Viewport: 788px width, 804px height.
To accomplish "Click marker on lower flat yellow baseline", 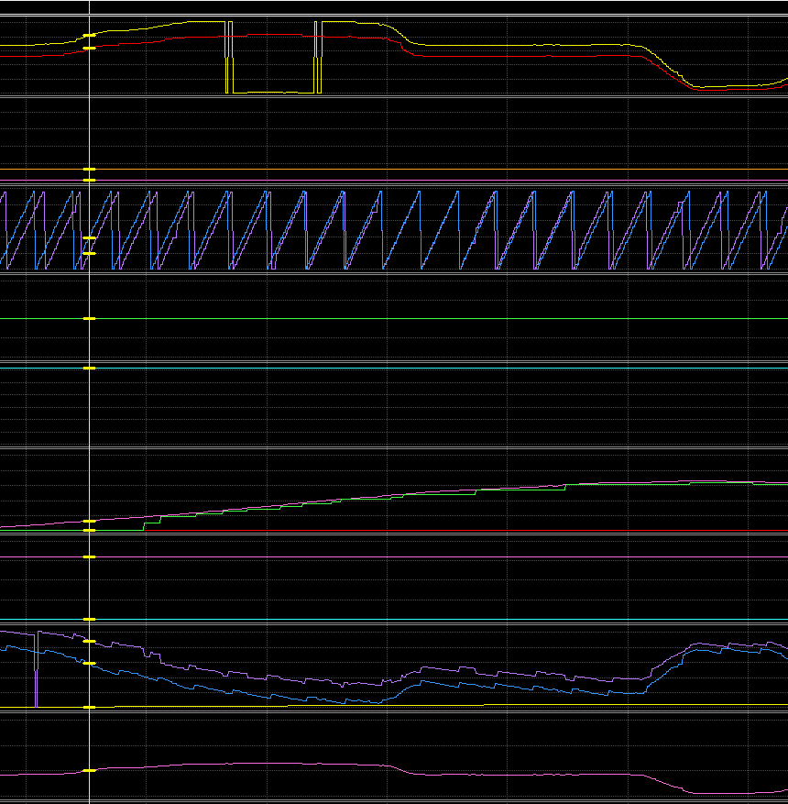I will click(x=89, y=707).
